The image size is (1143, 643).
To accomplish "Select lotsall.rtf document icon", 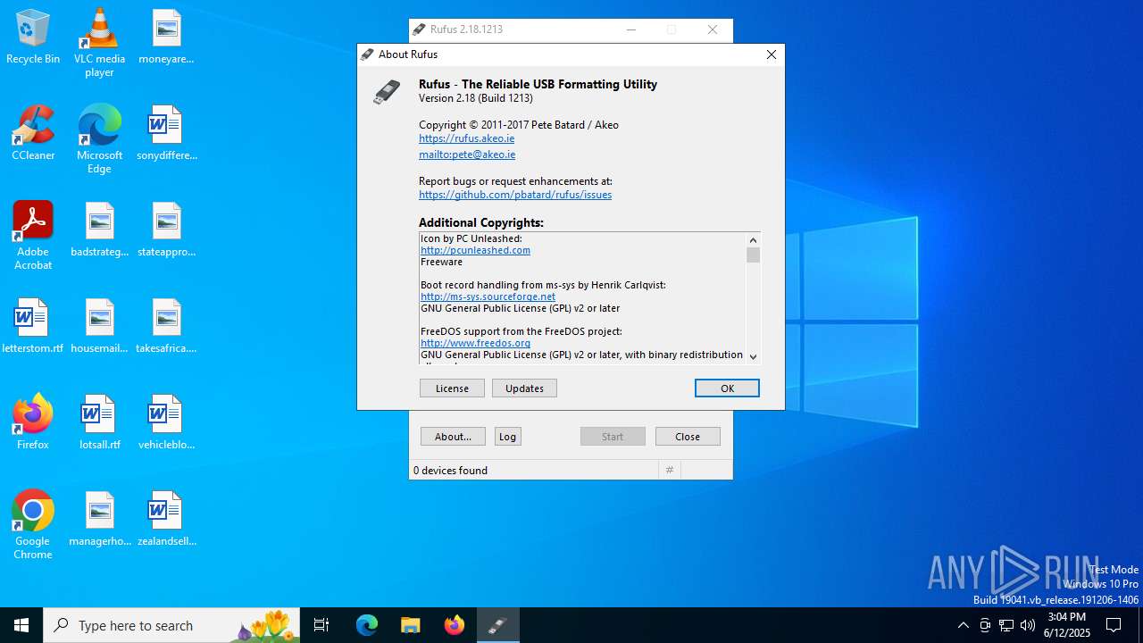I will [x=99, y=422].
